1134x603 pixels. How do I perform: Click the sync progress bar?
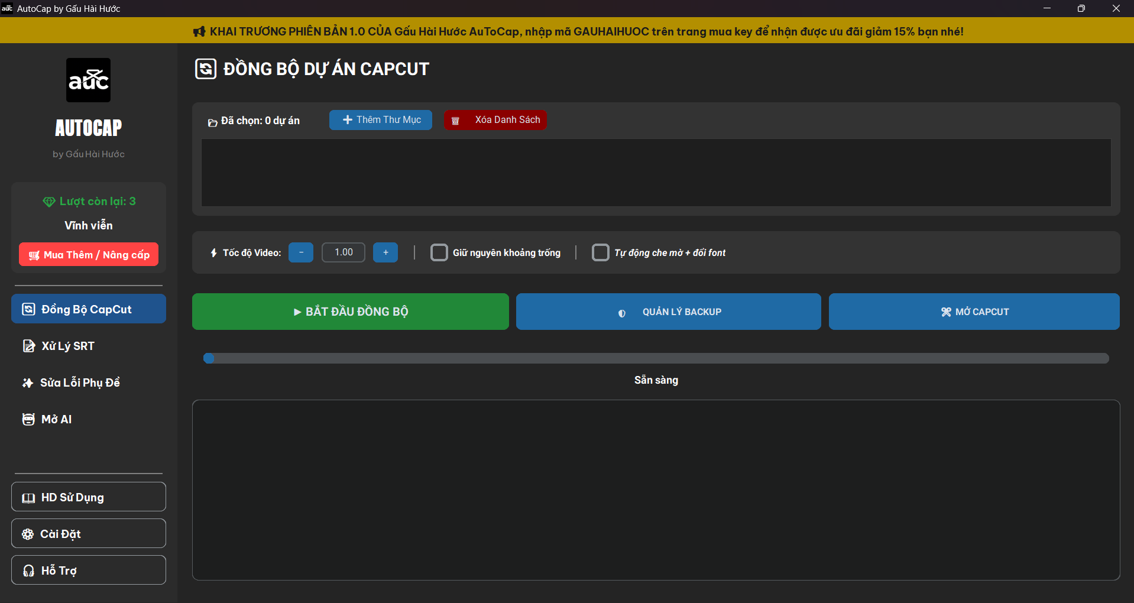coord(656,358)
